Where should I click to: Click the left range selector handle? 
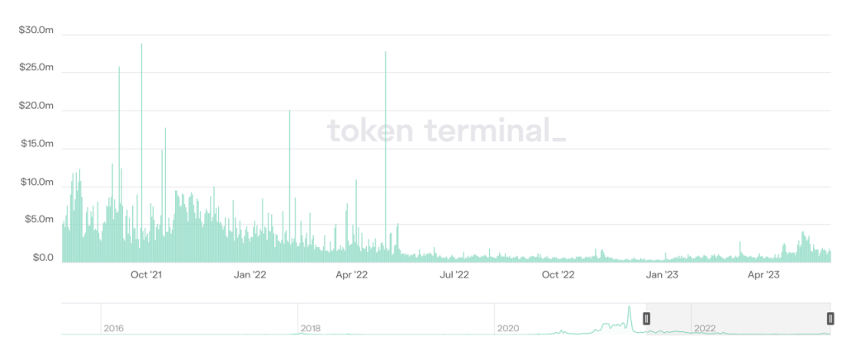(647, 318)
